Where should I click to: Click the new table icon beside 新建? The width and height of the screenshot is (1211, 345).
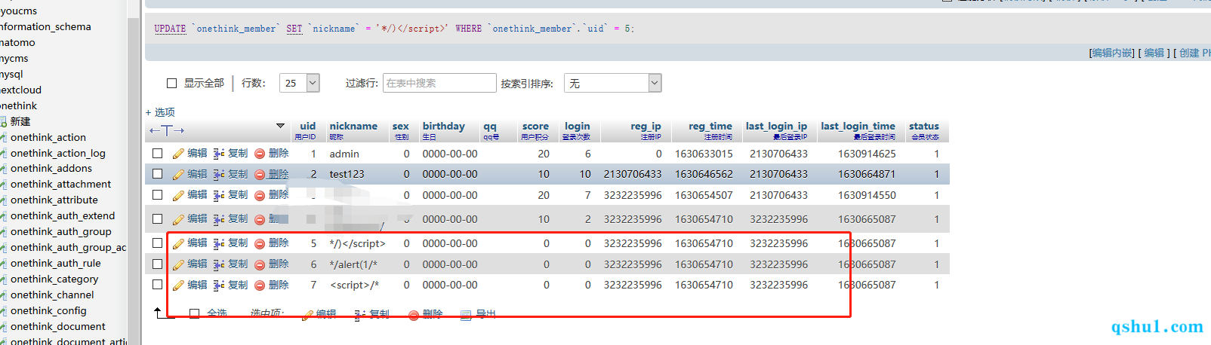[3, 122]
